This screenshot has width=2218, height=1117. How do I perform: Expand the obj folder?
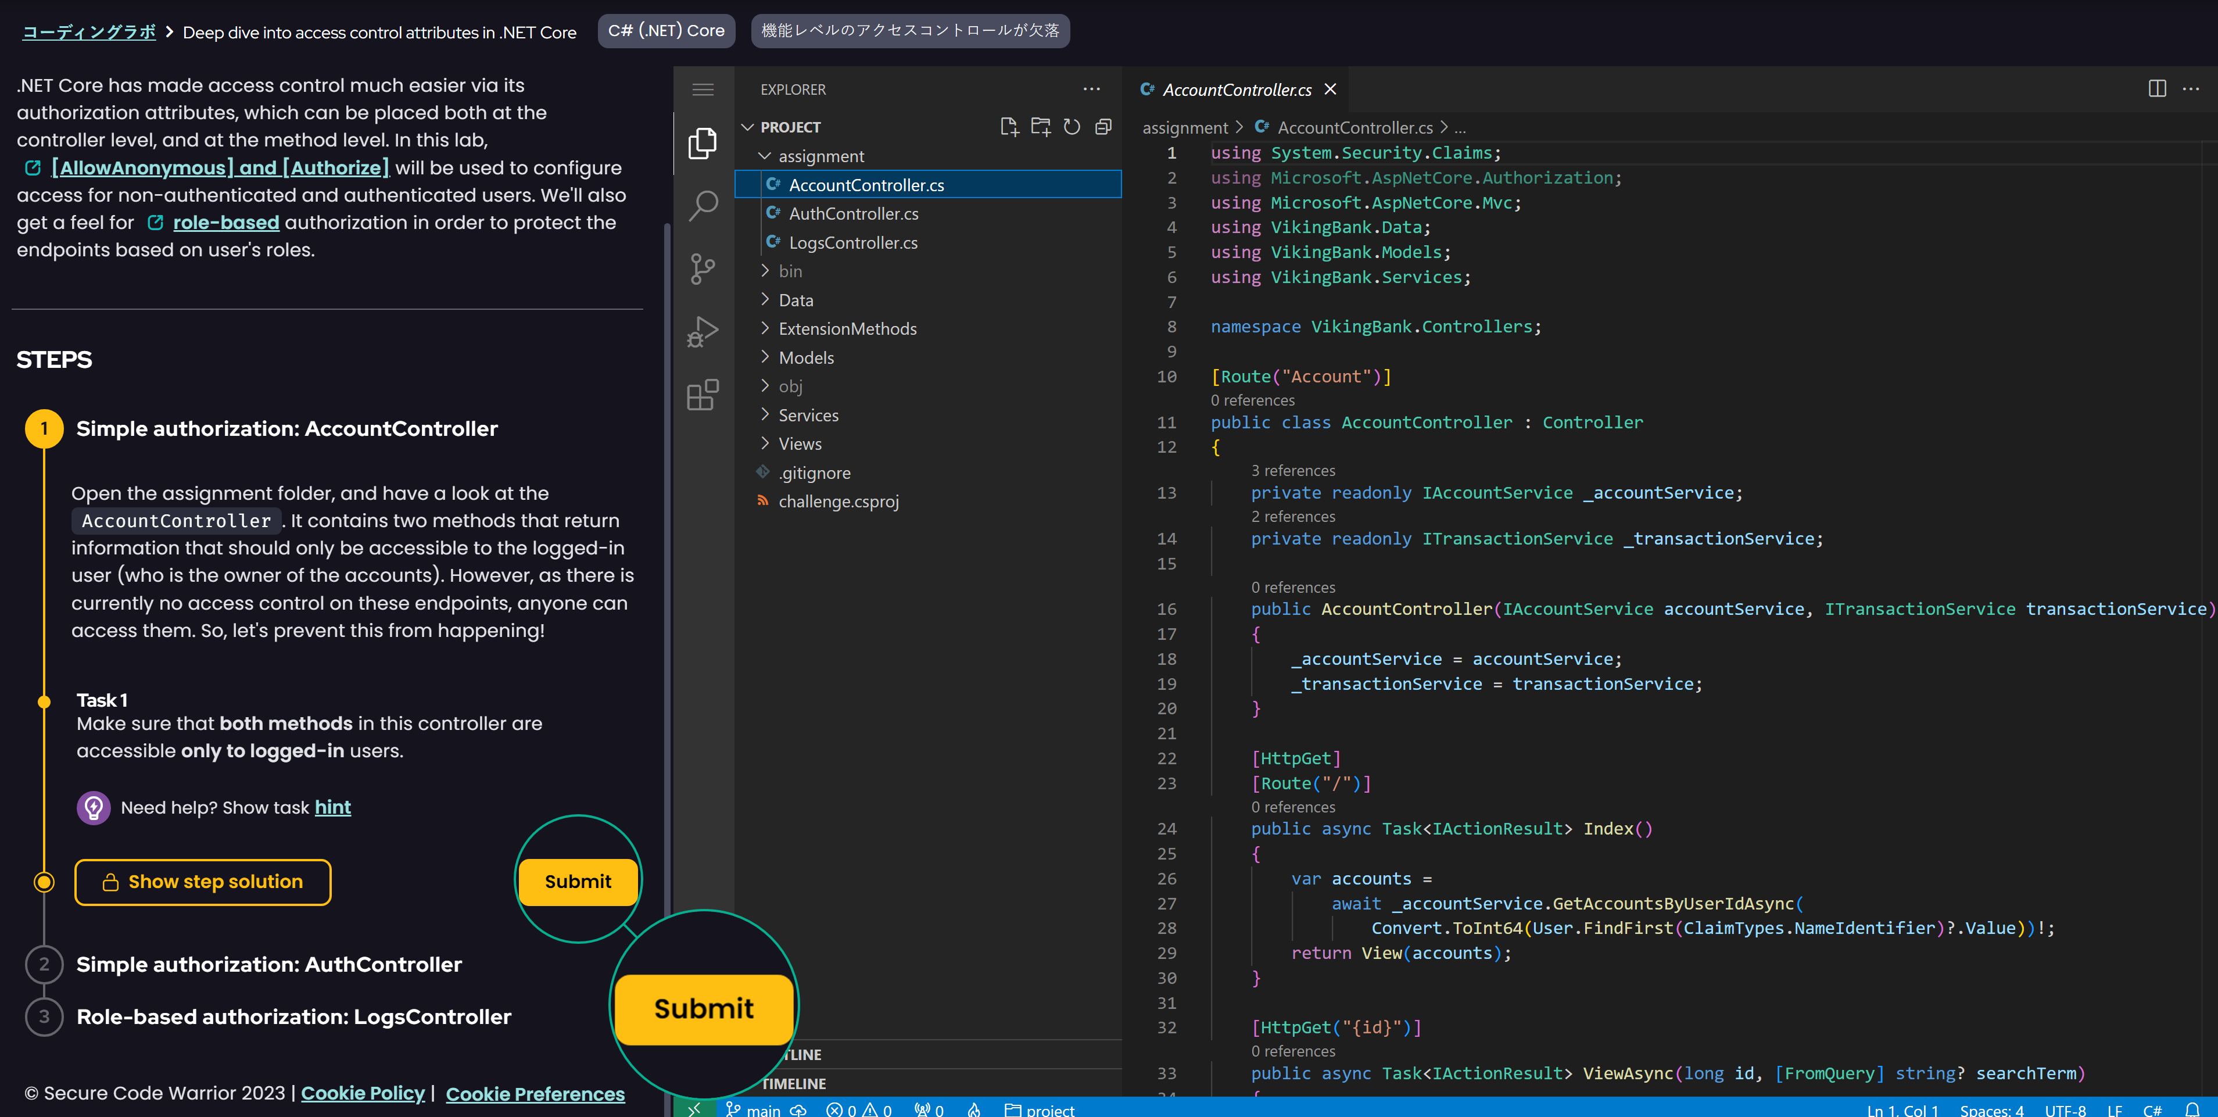click(x=764, y=386)
